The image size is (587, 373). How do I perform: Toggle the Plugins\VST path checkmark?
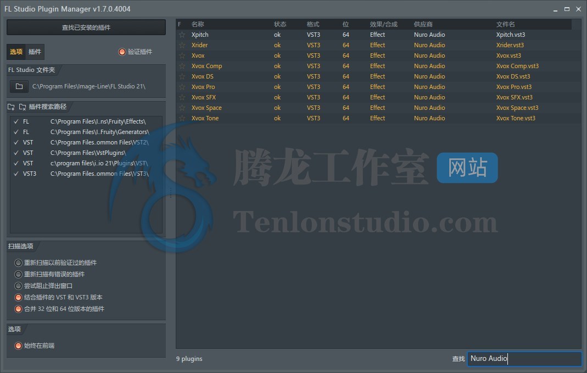16,163
